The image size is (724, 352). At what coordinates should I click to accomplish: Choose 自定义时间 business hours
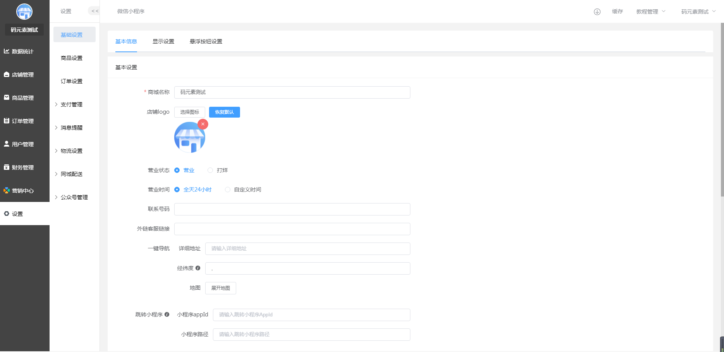coord(243,190)
